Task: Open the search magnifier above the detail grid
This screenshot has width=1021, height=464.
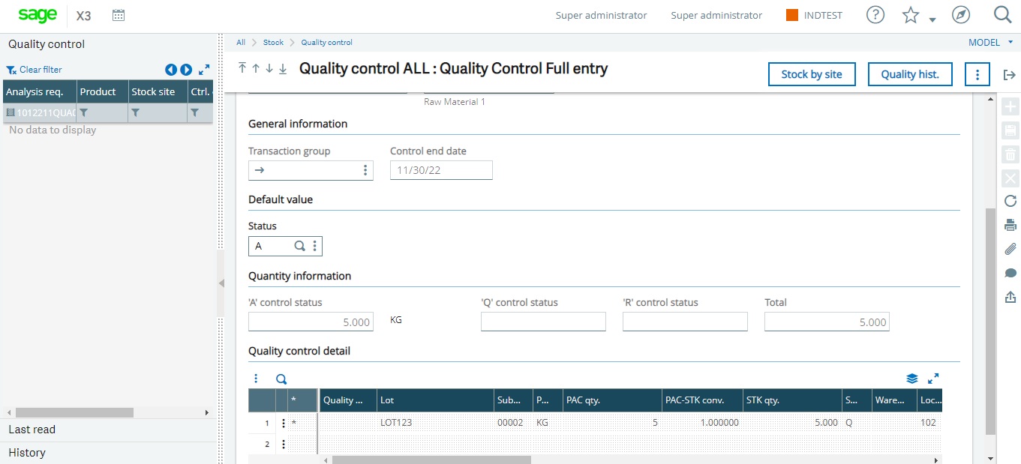Action: pyautogui.click(x=281, y=379)
